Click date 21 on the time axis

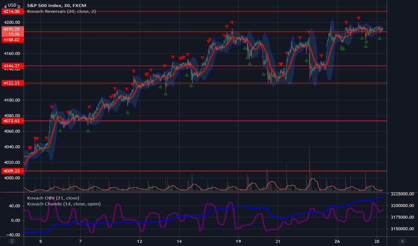278,241
